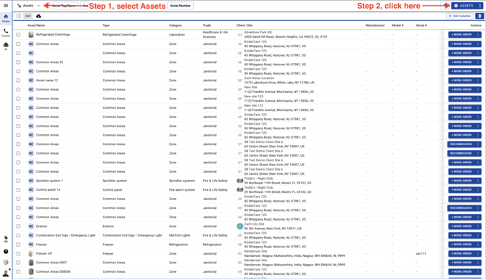Sort by the Asset Name column header
Screen dimensions: 486x280
[36, 25]
